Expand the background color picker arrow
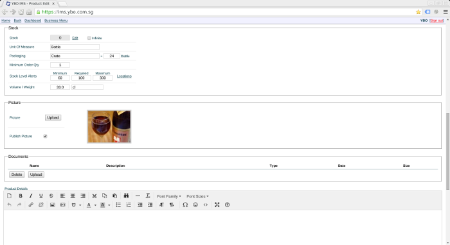The height and width of the screenshot is (245, 450). [x=109, y=205]
